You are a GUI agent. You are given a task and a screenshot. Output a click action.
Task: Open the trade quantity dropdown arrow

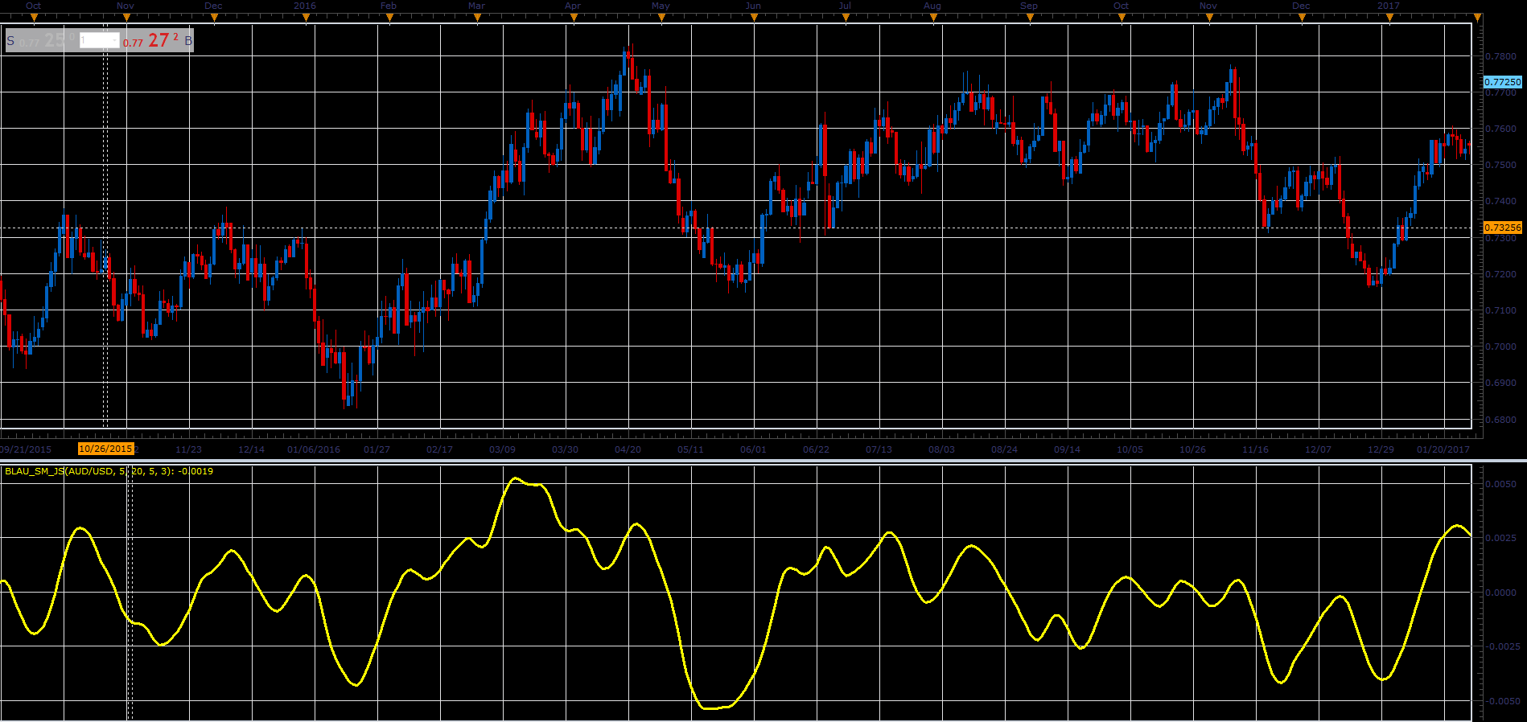(115, 40)
